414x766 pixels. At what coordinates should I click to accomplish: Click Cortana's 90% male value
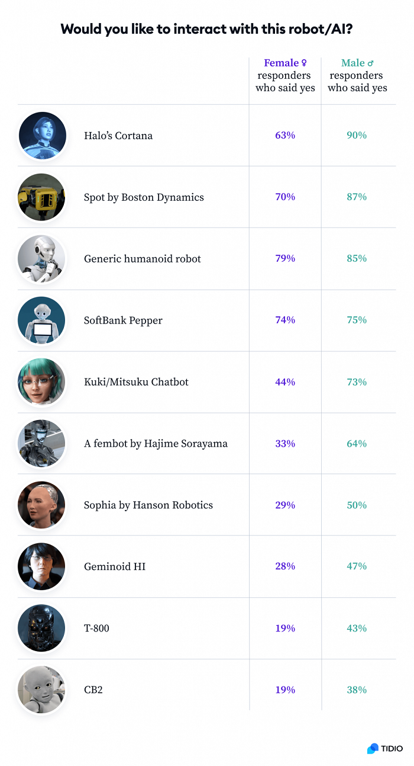(x=357, y=136)
